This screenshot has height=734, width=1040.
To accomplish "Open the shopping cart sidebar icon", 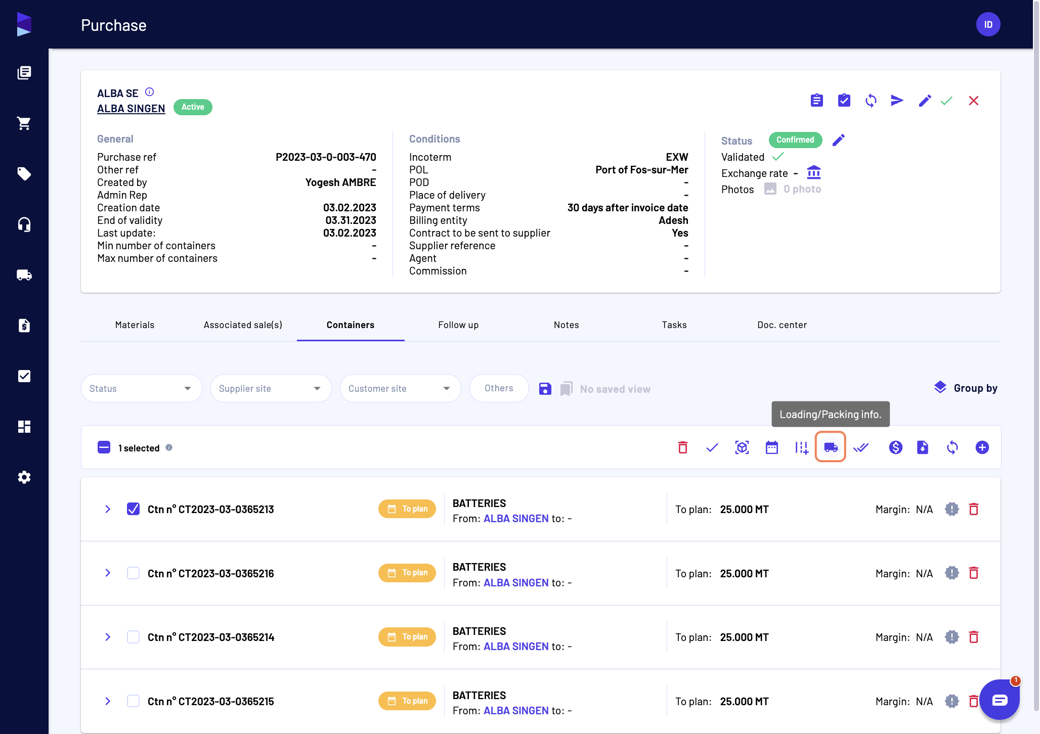I will pos(24,123).
